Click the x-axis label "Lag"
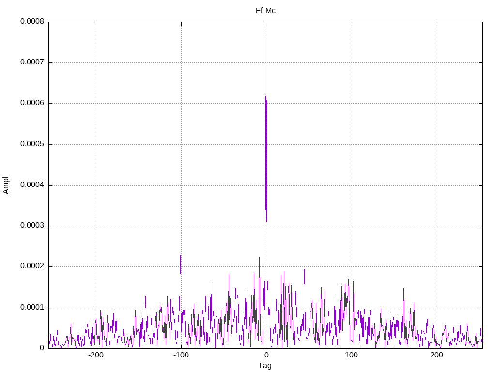The width and height of the screenshot is (496, 372). [265, 366]
